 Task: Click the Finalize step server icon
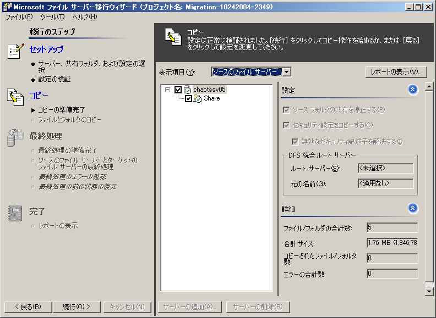click(x=15, y=137)
